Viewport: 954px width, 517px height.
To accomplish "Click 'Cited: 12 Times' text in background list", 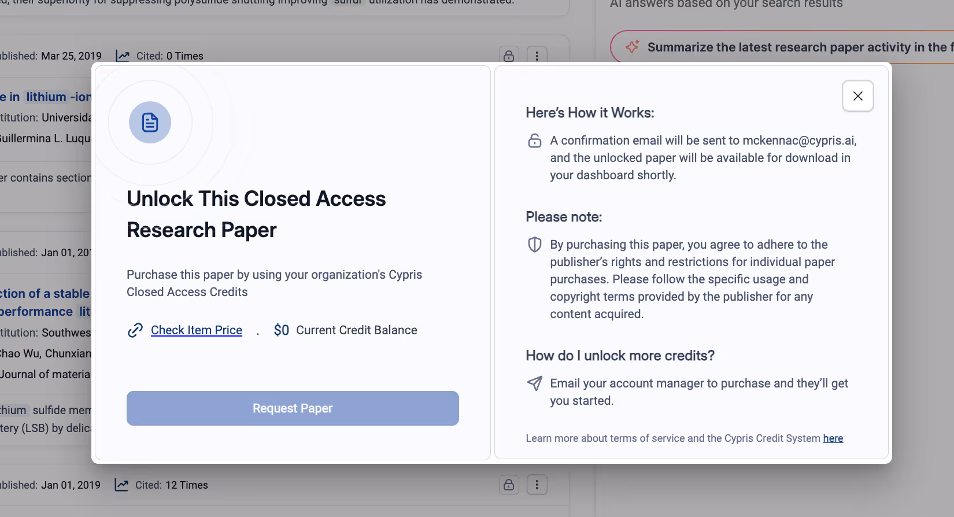I will 172,485.
